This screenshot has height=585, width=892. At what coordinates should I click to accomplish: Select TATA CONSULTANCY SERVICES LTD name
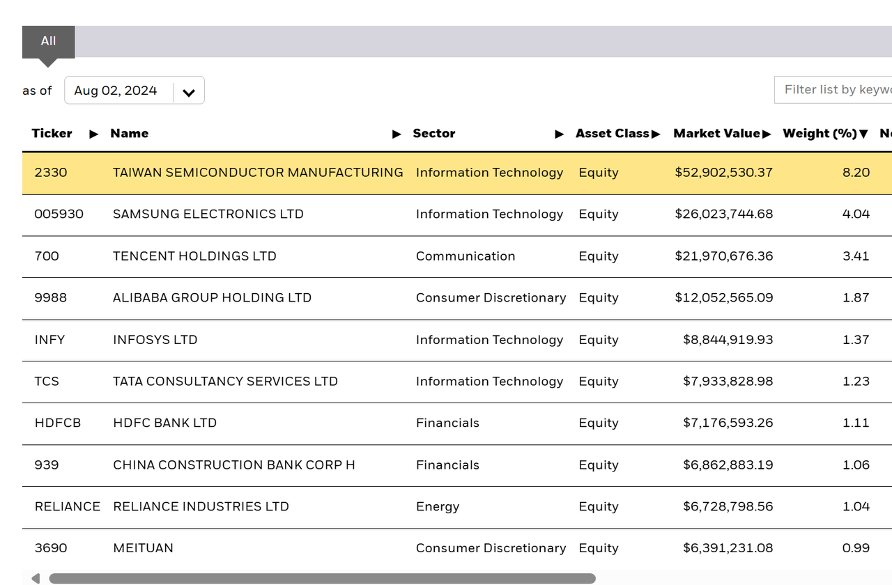coord(225,381)
